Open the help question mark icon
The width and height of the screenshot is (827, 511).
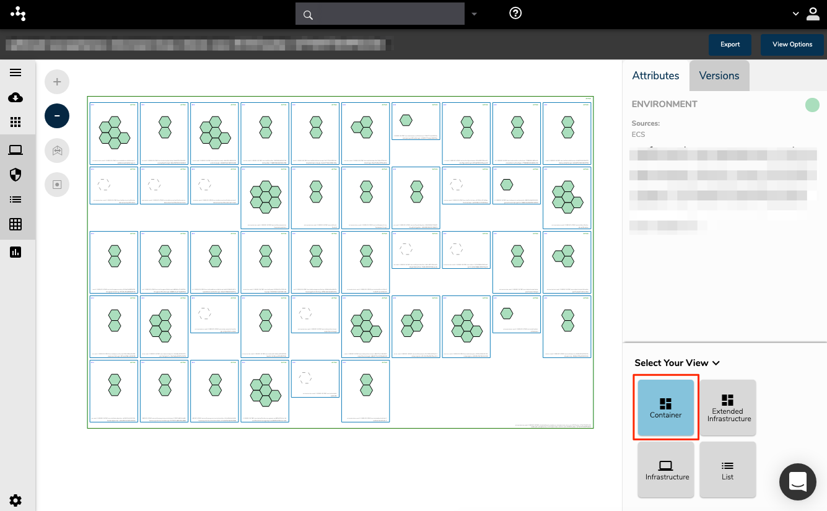(x=515, y=13)
